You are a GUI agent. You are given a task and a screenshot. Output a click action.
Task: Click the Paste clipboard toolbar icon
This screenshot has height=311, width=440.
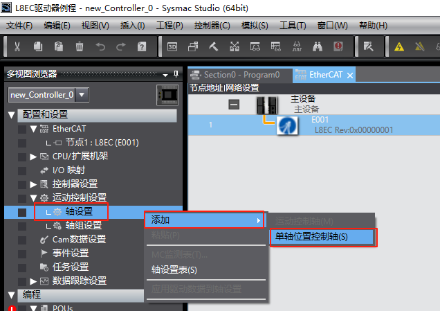pos(59,46)
